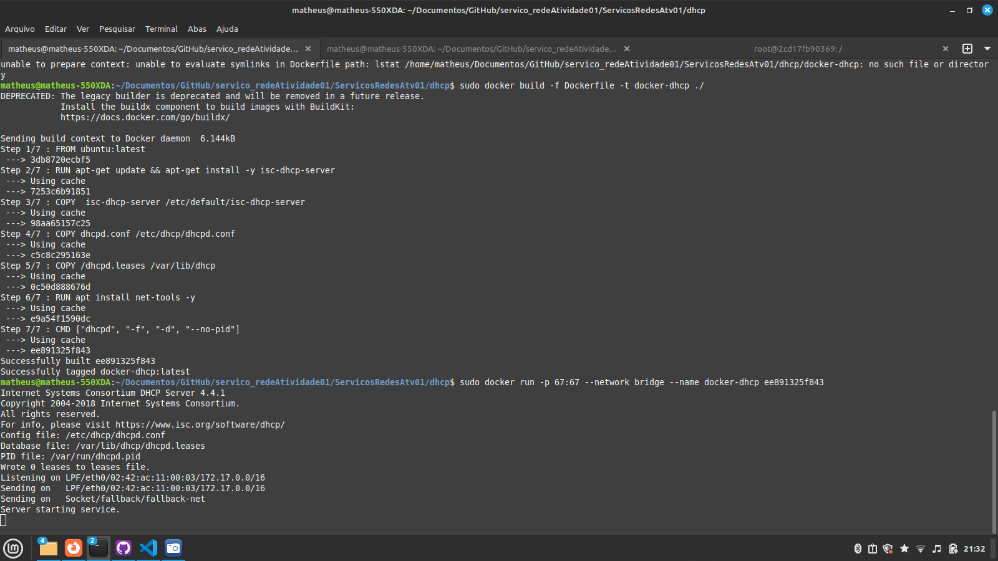Screen dimensions: 998x561
Task: Click the 'Sending on Socket/fallback/fallback-net' line
Action: (x=103, y=499)
